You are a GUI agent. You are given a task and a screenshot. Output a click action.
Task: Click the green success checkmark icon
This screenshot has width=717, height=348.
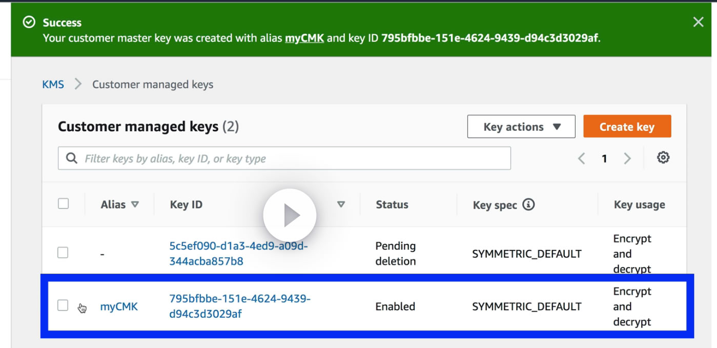[29, 22]
